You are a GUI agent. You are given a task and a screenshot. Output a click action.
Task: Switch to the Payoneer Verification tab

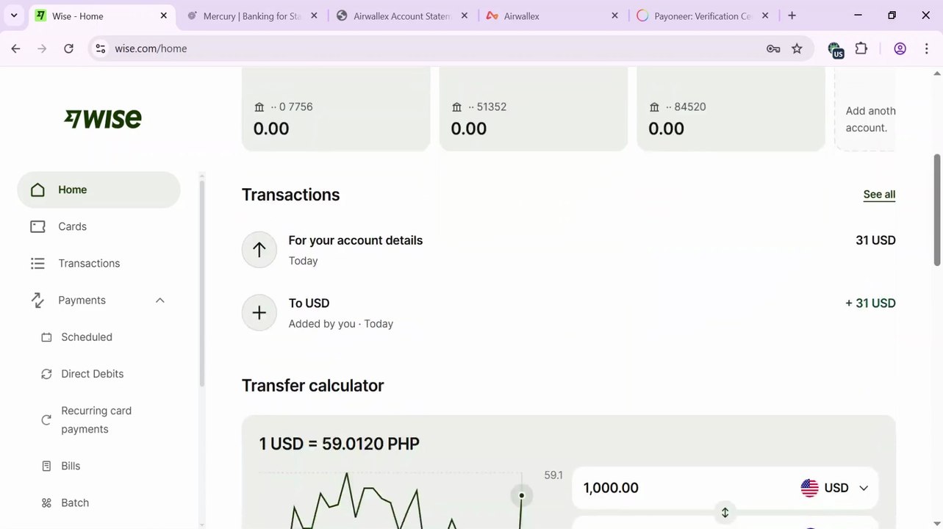coord(701,15)
